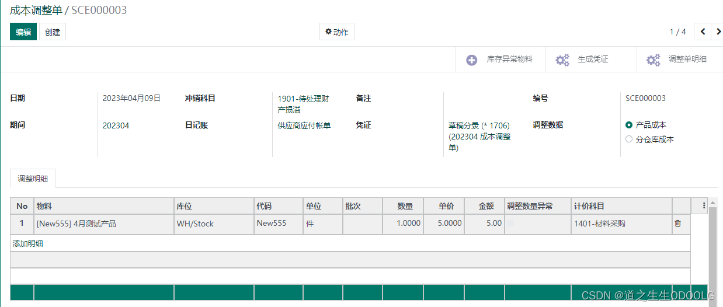The width and height of the screenshot is (723, 307).
Task: Sort by 代码 column header
Action: click(279, 206)
